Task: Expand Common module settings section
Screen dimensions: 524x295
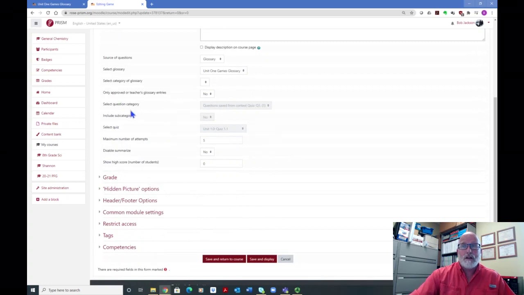Action: tap(133, 212)
